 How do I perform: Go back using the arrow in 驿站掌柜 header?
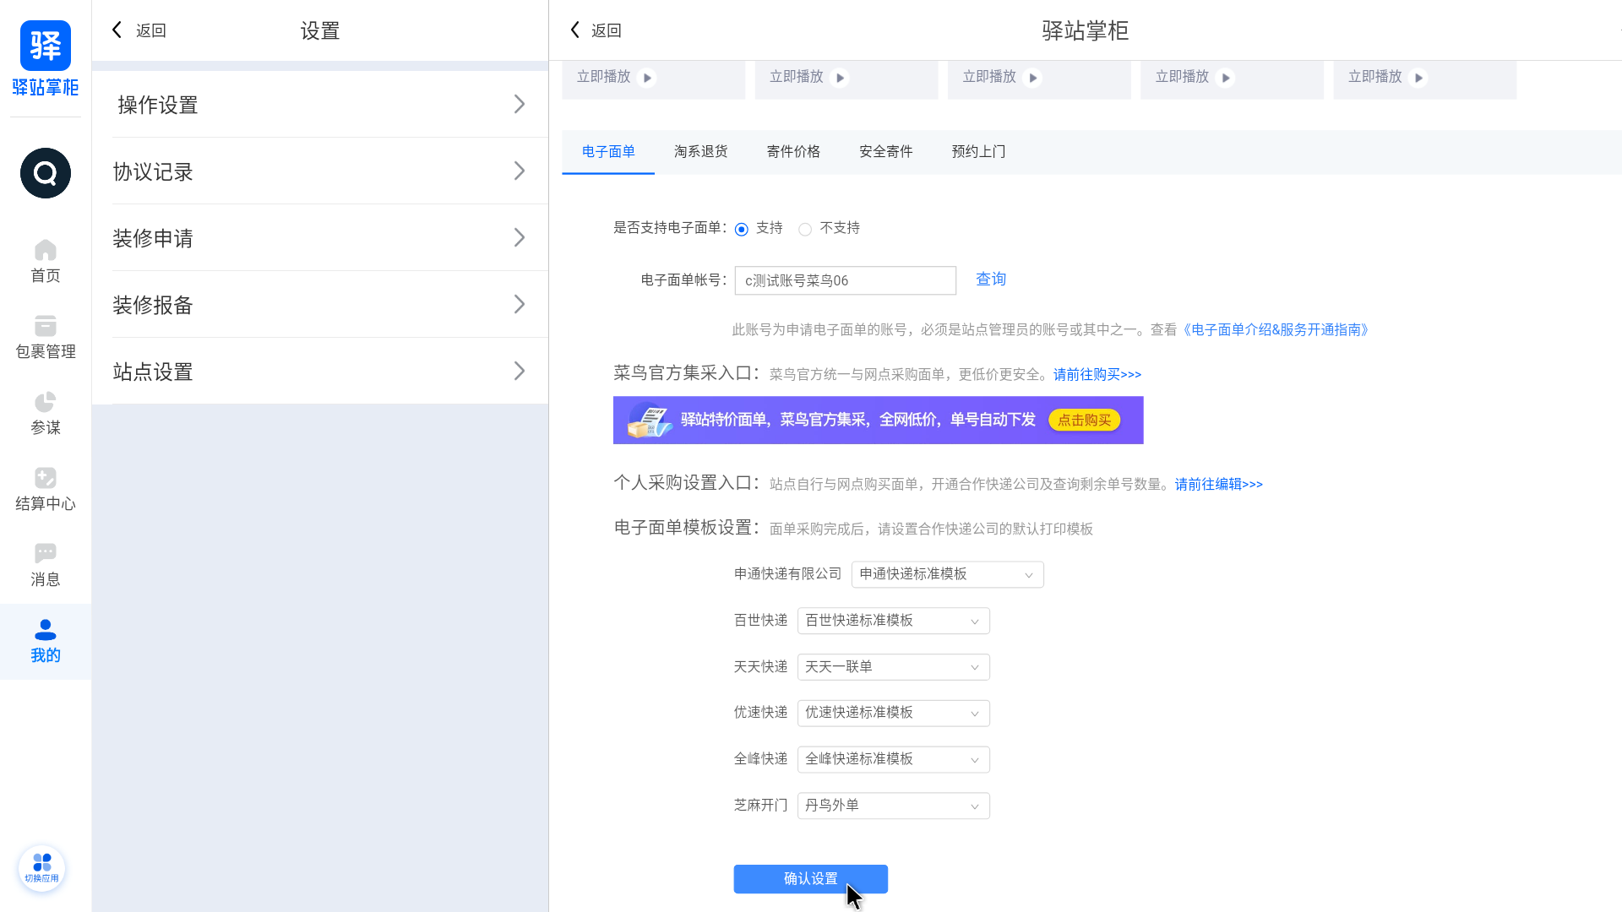pos(575,30)
